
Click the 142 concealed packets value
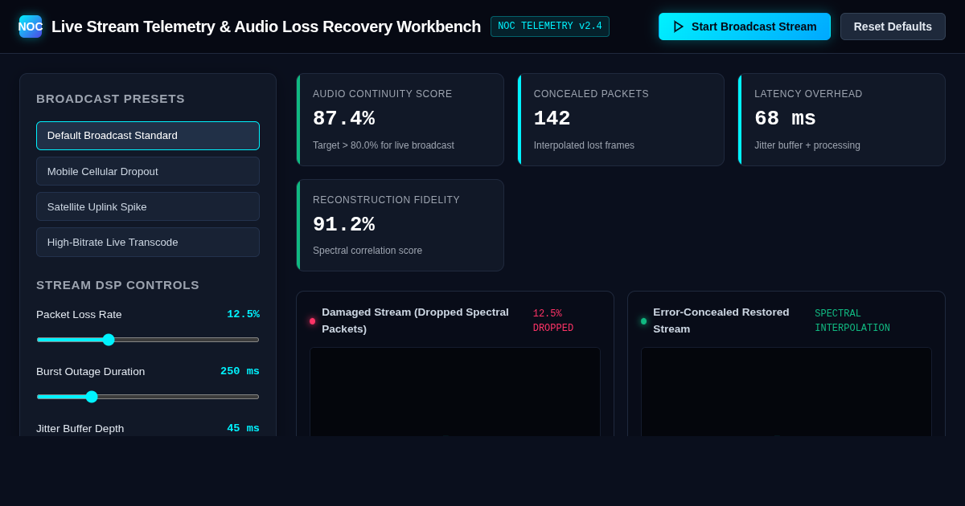tap(552, 119)
